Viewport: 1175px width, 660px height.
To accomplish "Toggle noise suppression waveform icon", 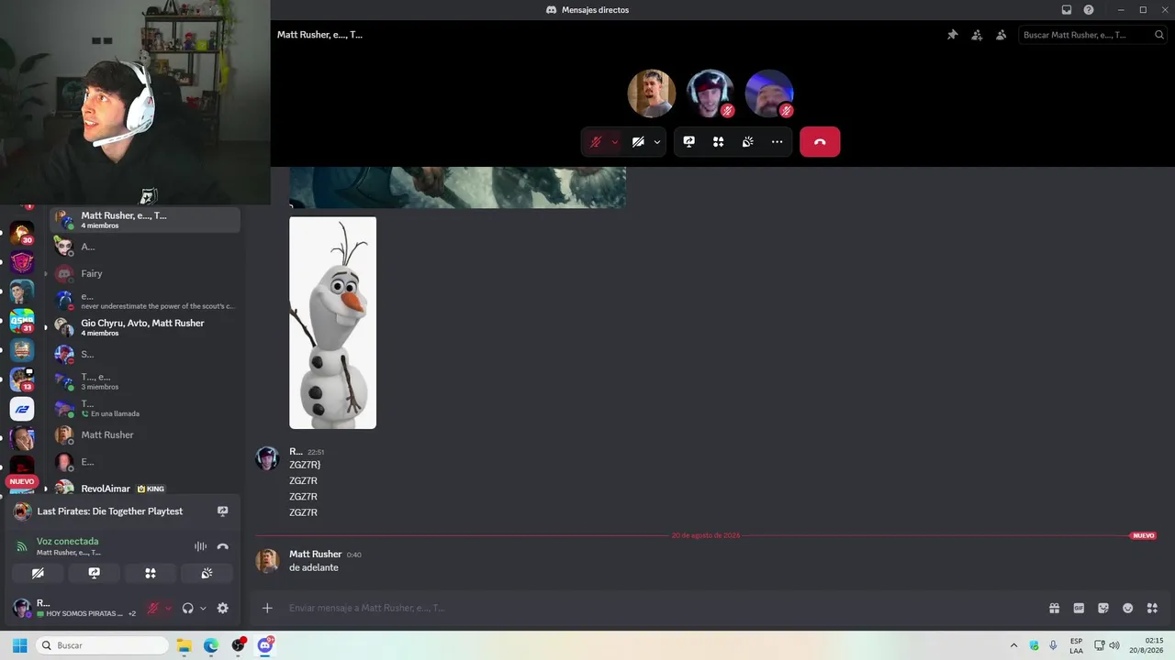I will click(200, 546).
